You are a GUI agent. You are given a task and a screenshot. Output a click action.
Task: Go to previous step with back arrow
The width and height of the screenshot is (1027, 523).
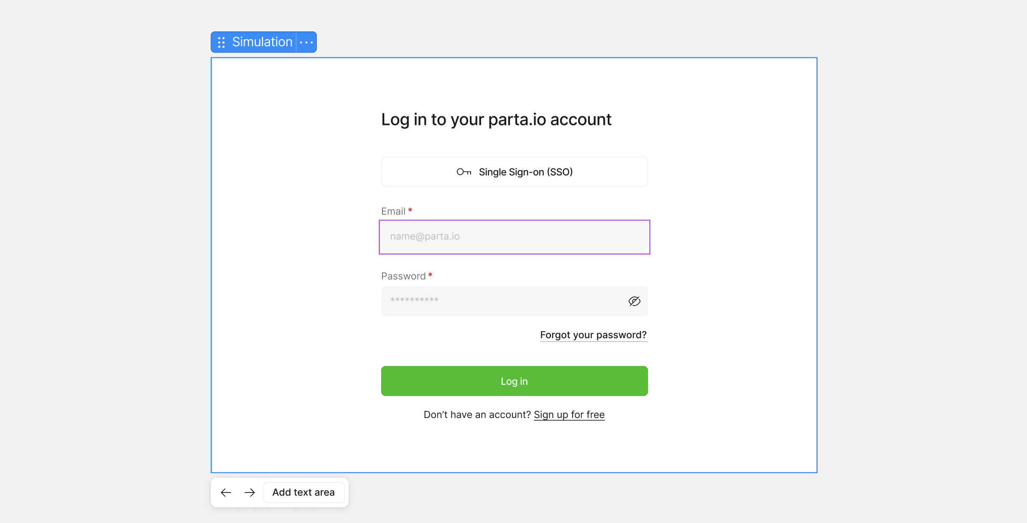tap(226, 492)
